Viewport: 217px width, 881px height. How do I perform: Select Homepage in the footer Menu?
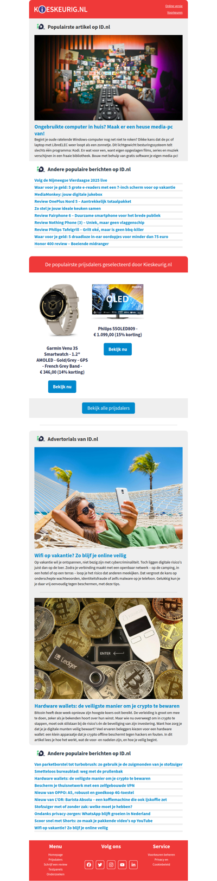click(x=55, y=854)
